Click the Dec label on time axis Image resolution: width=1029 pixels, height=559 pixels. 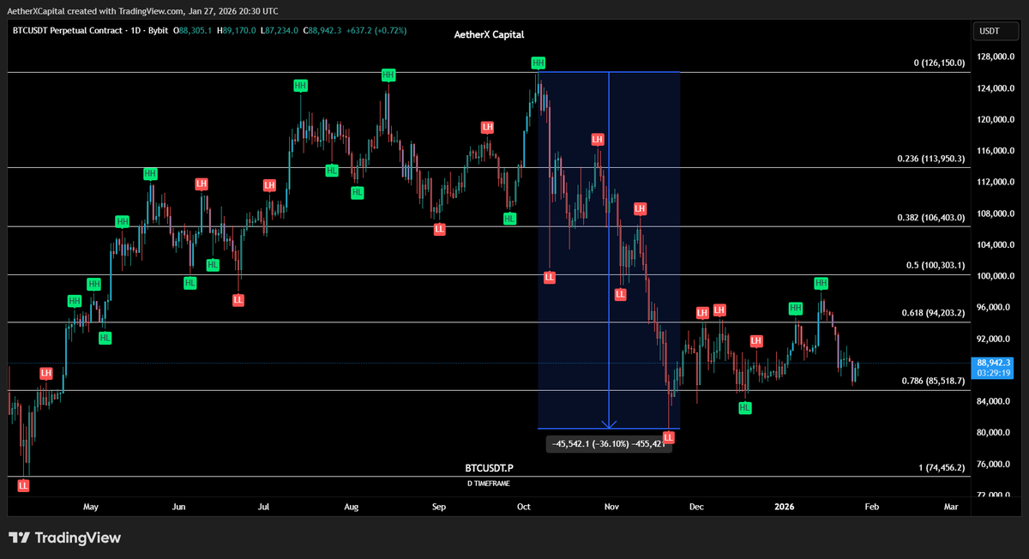click(x=696, y=508)
